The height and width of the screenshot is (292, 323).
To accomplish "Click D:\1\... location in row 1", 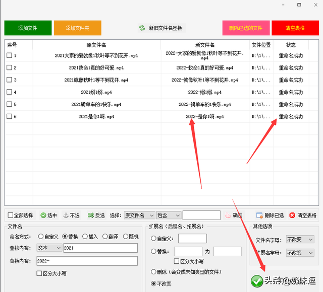I will [261, 55].
